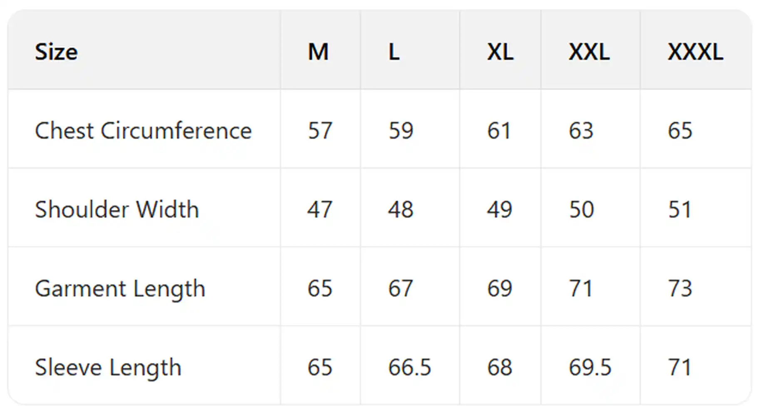Click shoulder width value 50 for XXL
The image size is (764, 416).
(581, 209)
